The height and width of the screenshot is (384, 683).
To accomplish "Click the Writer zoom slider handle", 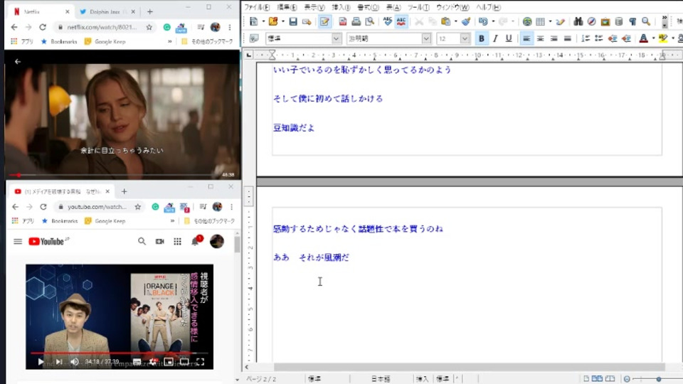I will [x=659, y=379].
